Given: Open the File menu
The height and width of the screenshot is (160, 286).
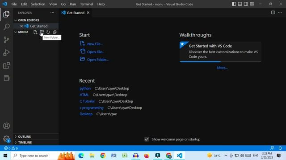Looking at the screenshot, I should (x=14, y=4).
